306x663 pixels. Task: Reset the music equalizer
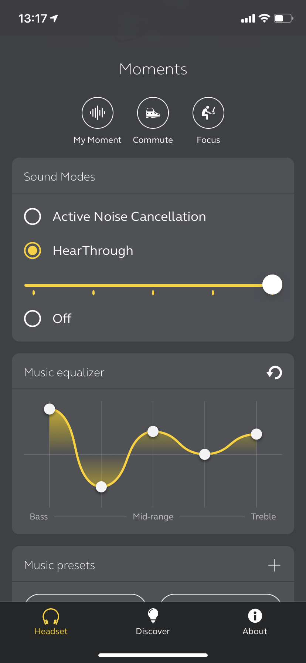[x=274, y=373]
